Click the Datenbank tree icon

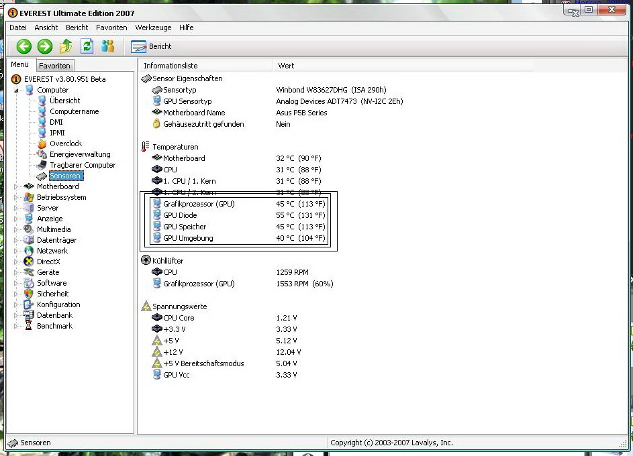pyautogui.click(x=29, y=315)
